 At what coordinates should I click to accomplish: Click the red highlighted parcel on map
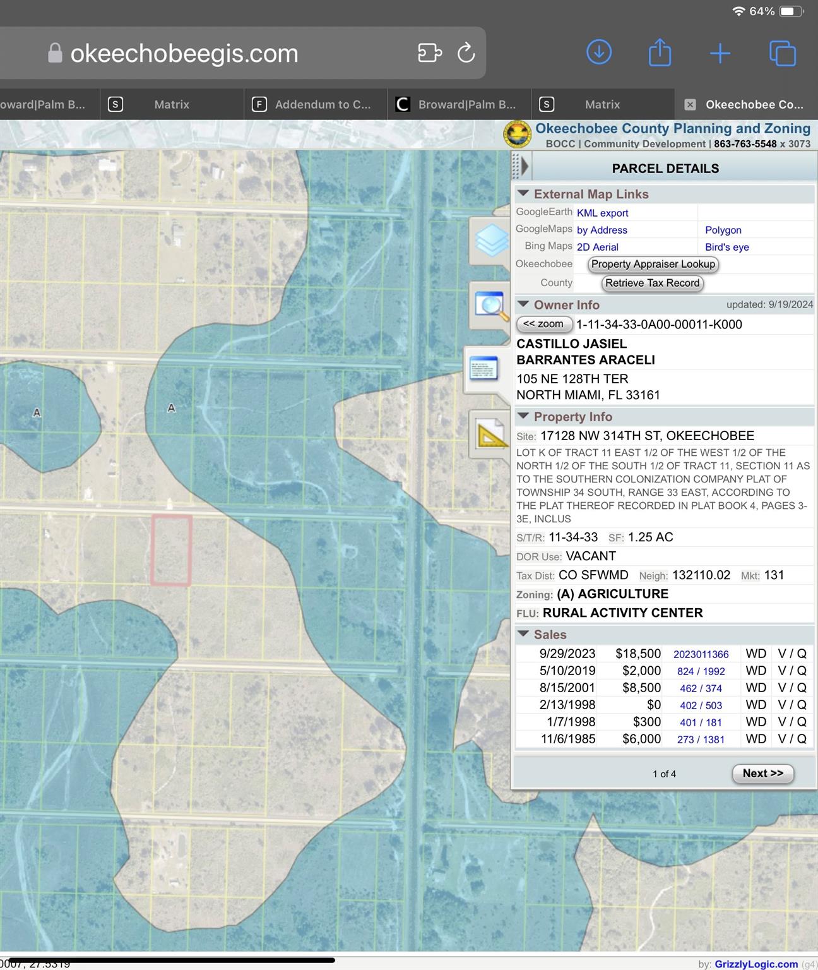point(172,550)
